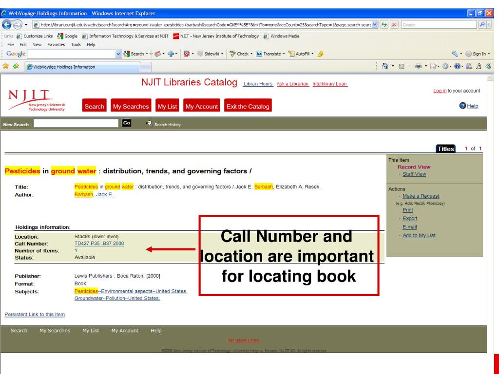The image size is (499, 374).
Task: Click the magnifier search icon beside Google box
Action: (482, 24)
